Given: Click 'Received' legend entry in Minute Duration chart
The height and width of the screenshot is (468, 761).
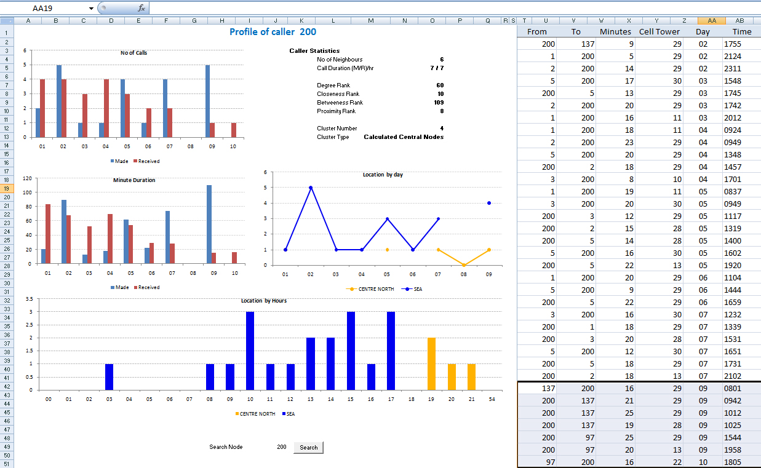Looking at the screenshot, I should 146,287.
